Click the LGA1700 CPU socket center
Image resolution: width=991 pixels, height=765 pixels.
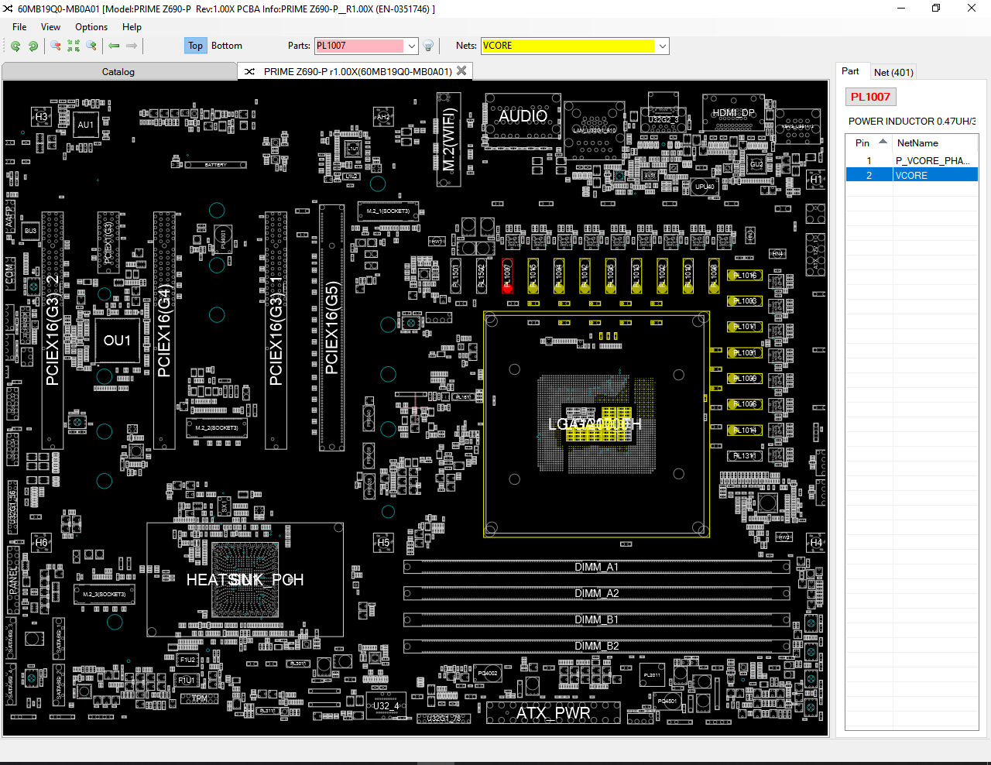[596, 424]
